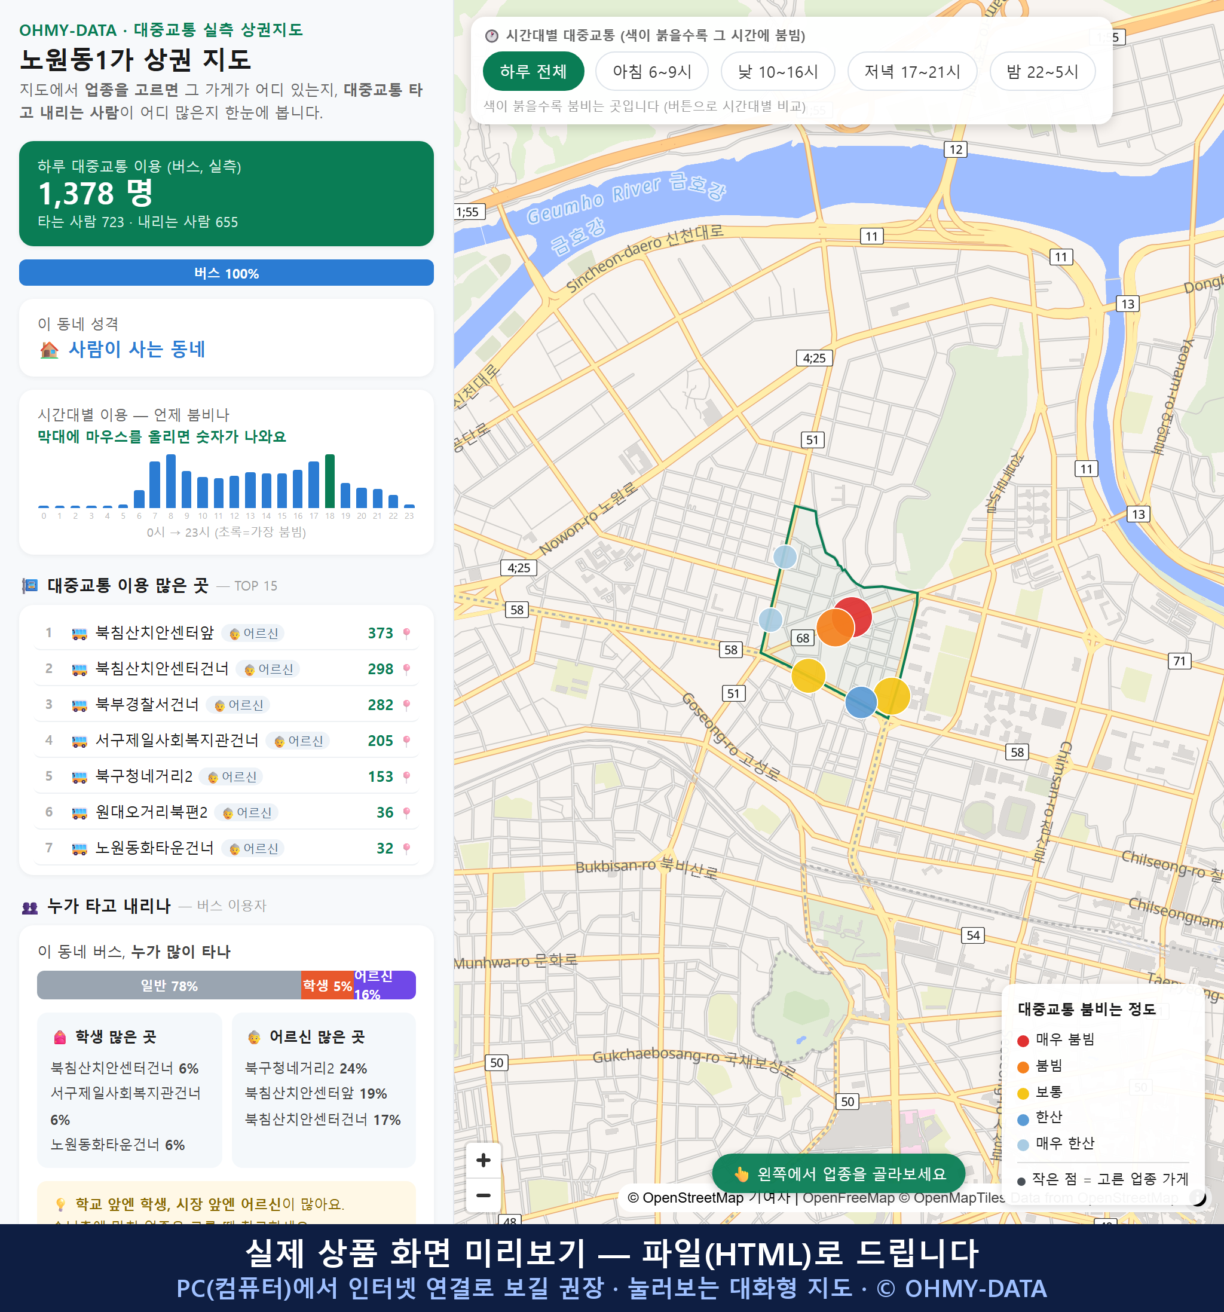Click the 매우 한산 light-blue legend dot
This screenshot has height=1312, width=1224.
(x=1023, y=1145)
